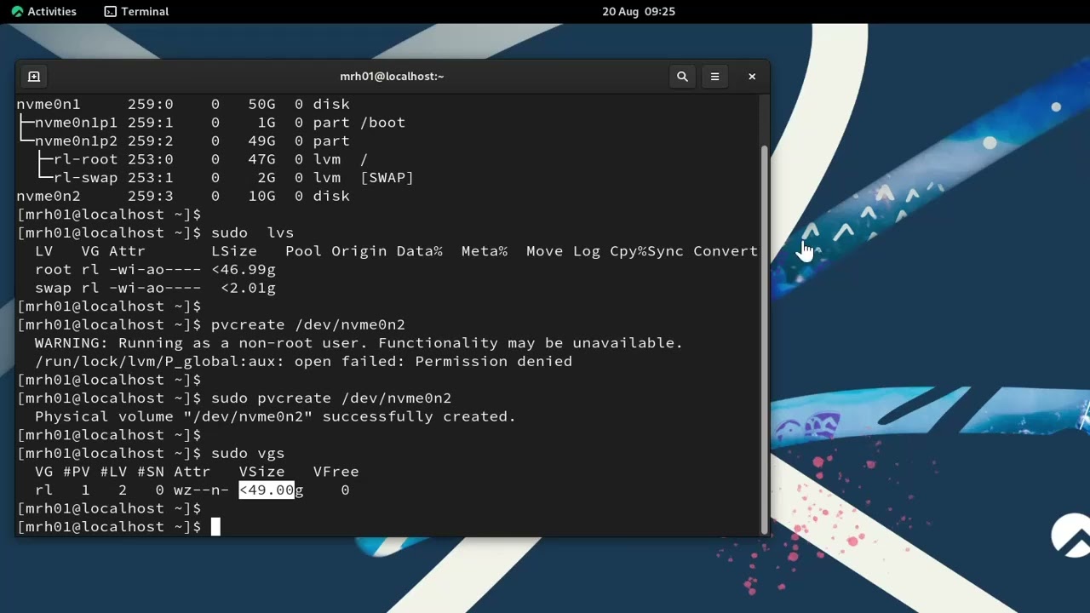
Task: Click the VSize column header
Action: point(262,472)
